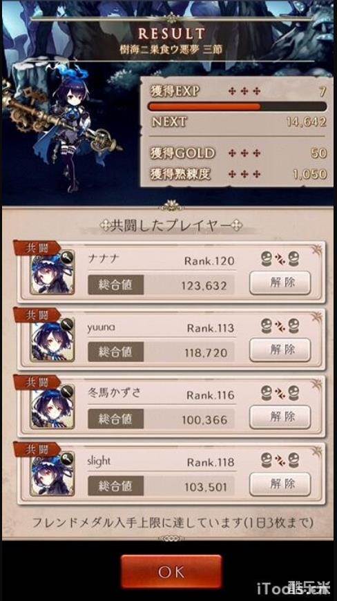Viewport: 337px width, 601px height.
Task: Click the 共闘 red flag on ナナナ's card
Action: point(37,248)
